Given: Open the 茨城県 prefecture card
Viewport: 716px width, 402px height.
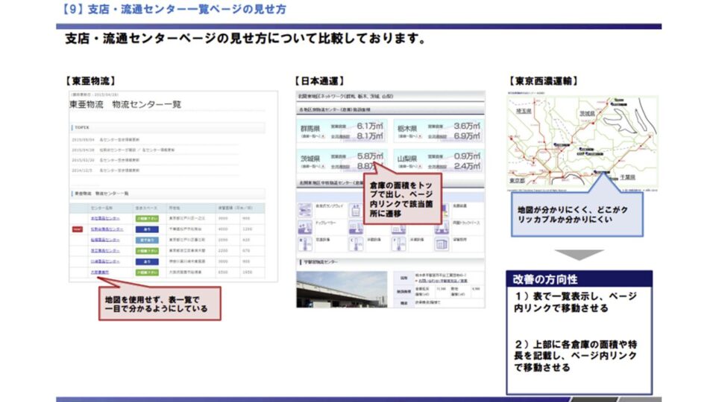Looking at the screenshot, I should (x=342, y=161).
